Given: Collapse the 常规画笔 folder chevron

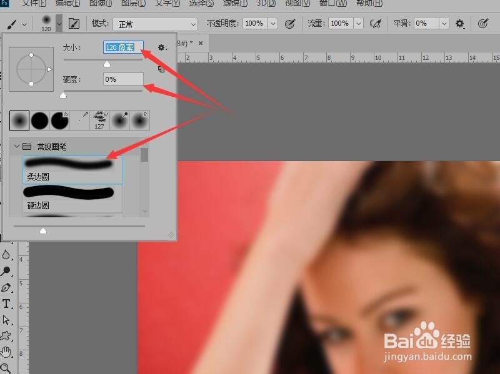Looking at the screenshot, I should 17,146.
